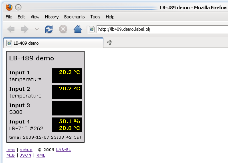Open the Bookmarks menu
Screen dimensions: 228x163
tap(75, 17)
